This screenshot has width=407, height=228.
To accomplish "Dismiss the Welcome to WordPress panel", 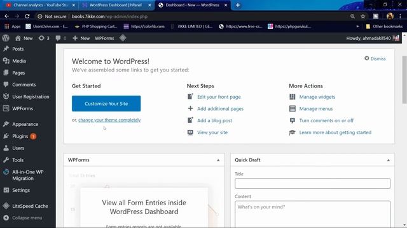I will (375, 59).
